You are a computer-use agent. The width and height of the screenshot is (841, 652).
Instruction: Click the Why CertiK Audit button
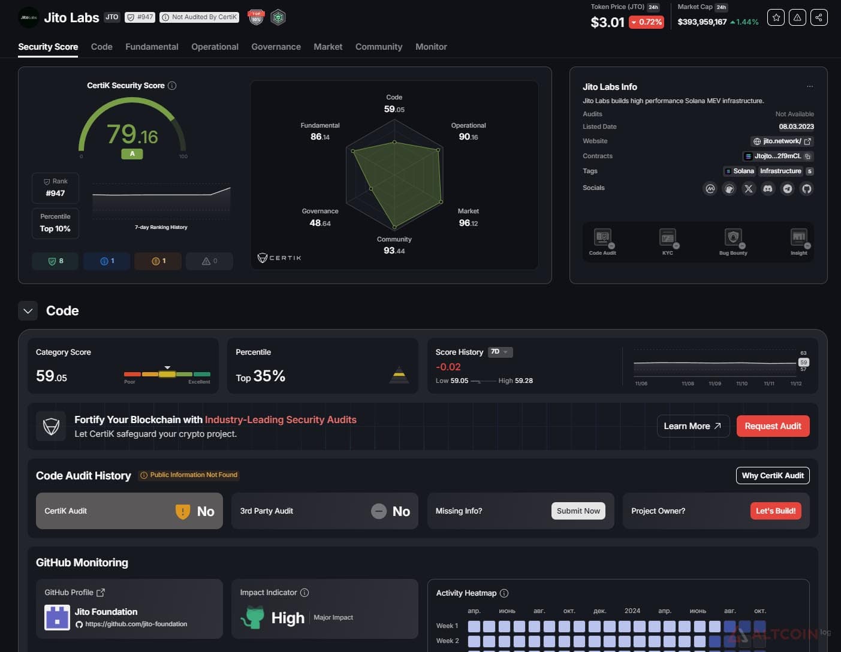(x=773, y=475)
